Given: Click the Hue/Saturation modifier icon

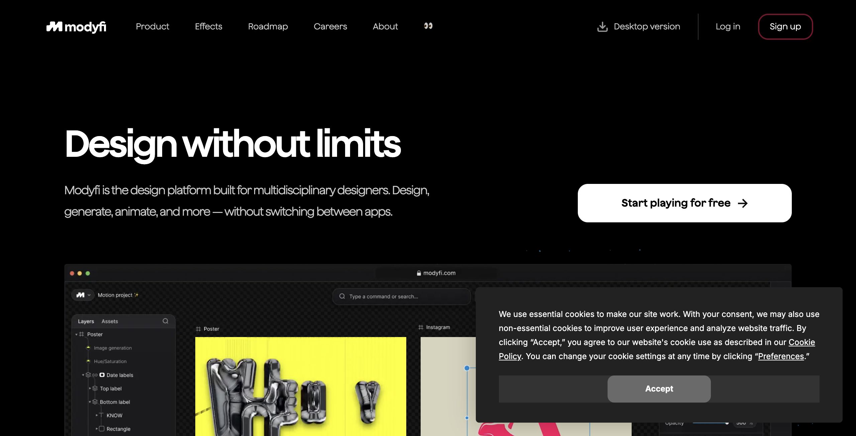Looking at the screenshot, I should (88, 361).
